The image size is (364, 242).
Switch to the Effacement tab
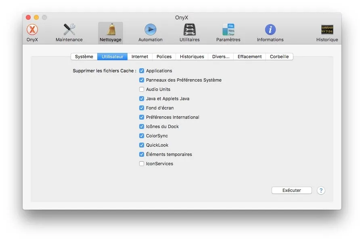[249, 57]
